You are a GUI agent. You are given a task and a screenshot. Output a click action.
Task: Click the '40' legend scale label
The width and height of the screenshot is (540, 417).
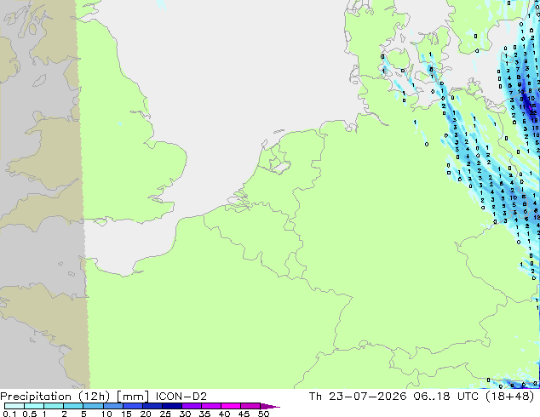click(224, 414)
